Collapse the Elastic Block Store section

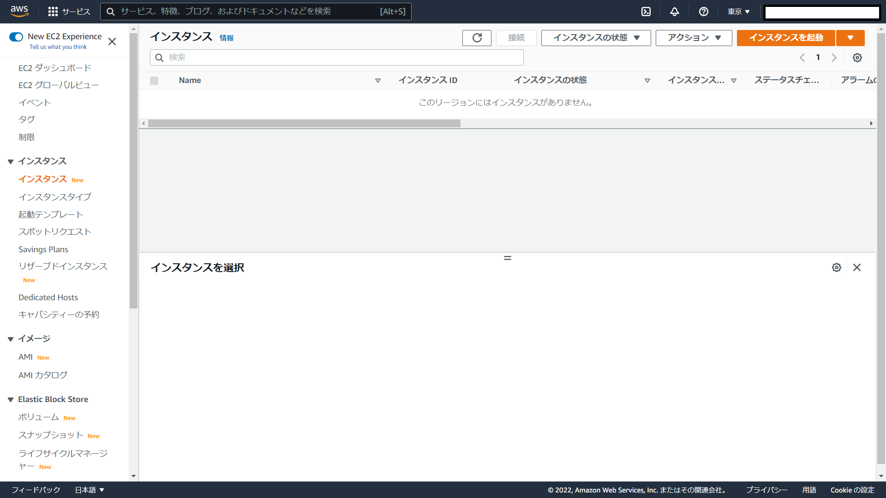coord(11,400)
